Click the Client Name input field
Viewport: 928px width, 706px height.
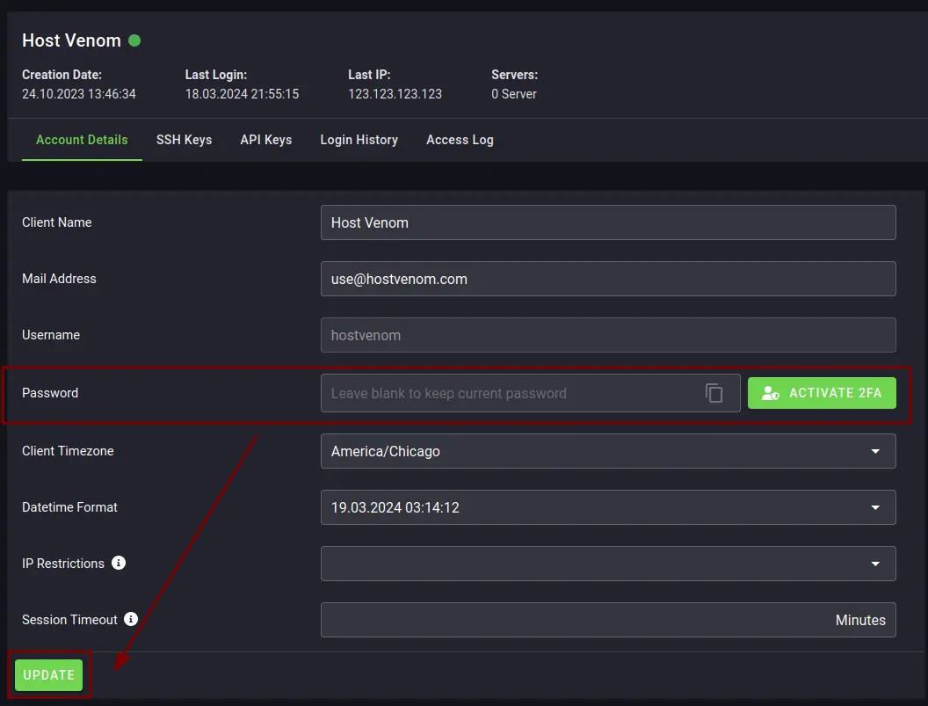[x=608, y=222]
